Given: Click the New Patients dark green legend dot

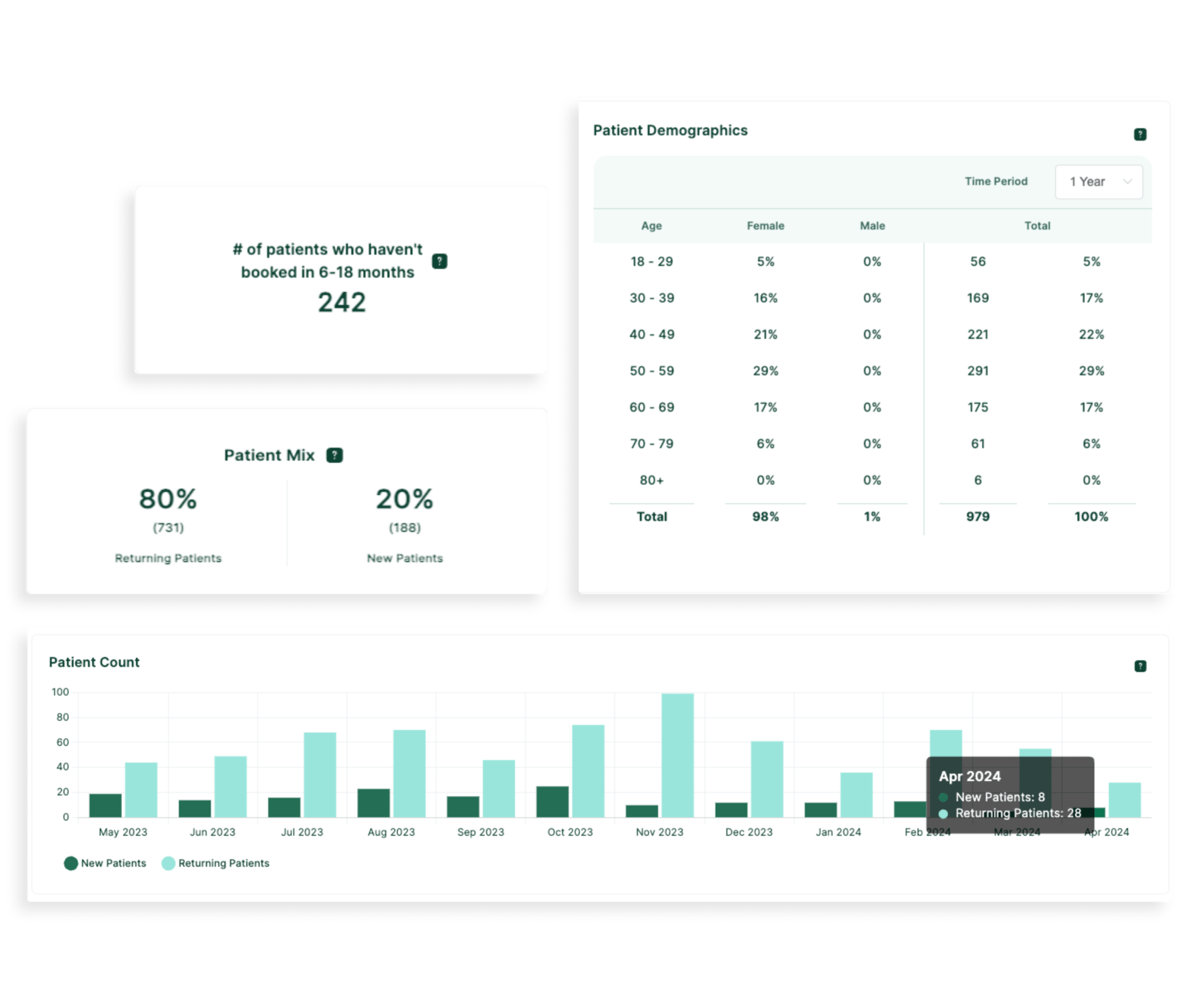Looking at the screenshot, I should click(x=70, y=863).
